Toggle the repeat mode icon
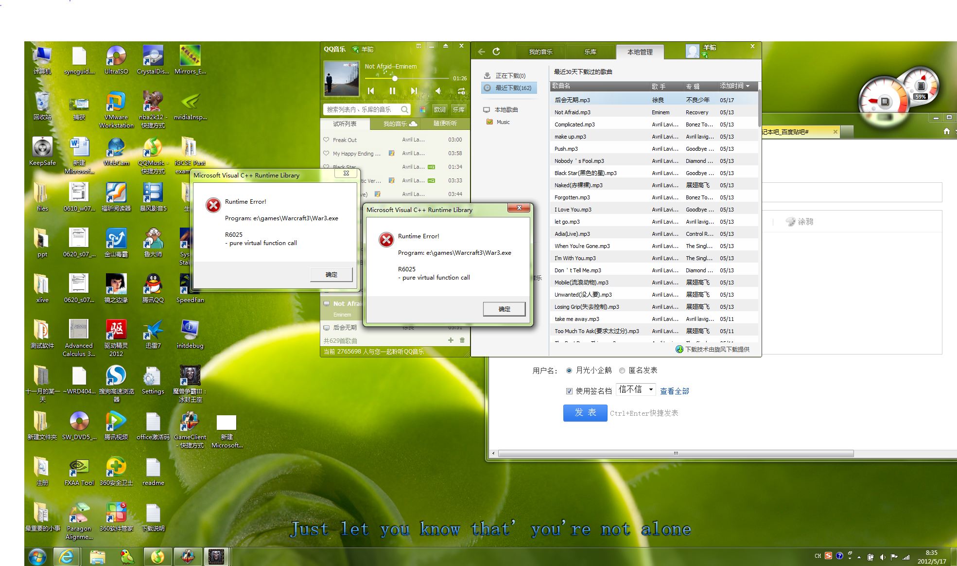Screen dimensions: 957x566 click(461, 91)
